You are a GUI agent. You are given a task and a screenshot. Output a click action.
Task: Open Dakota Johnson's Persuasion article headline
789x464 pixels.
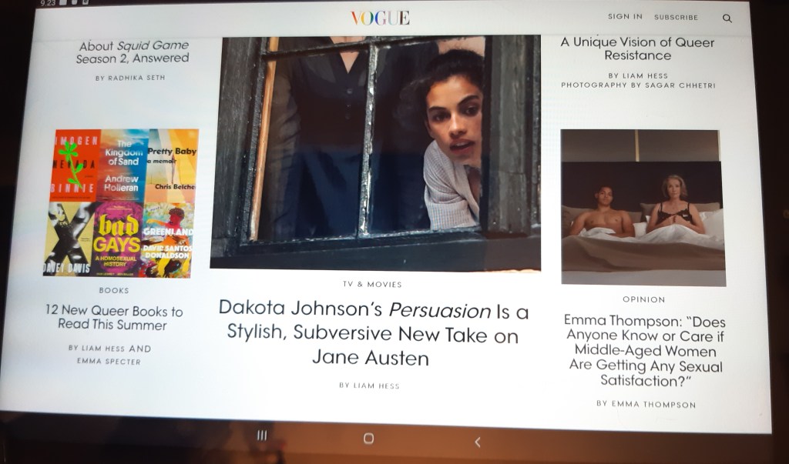[x=373, y=333]
